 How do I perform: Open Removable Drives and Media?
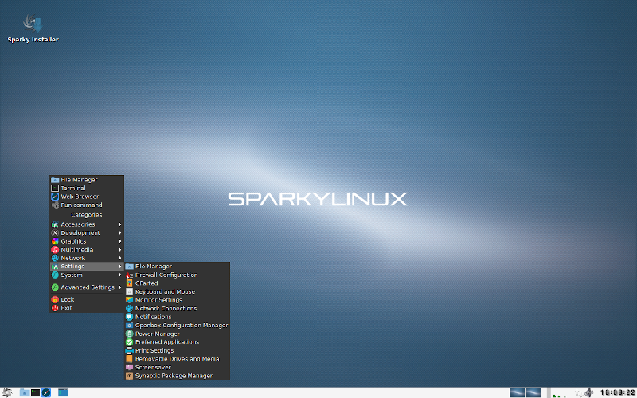click(x=177, y=359)
